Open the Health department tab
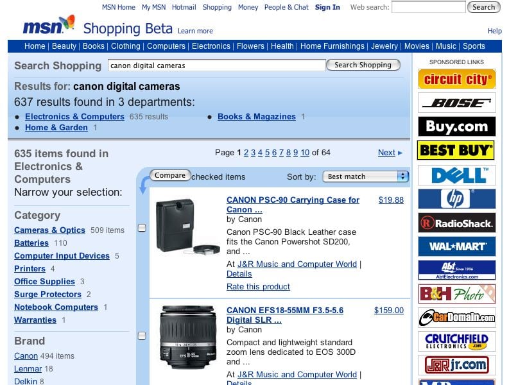 tap(282, 46)
